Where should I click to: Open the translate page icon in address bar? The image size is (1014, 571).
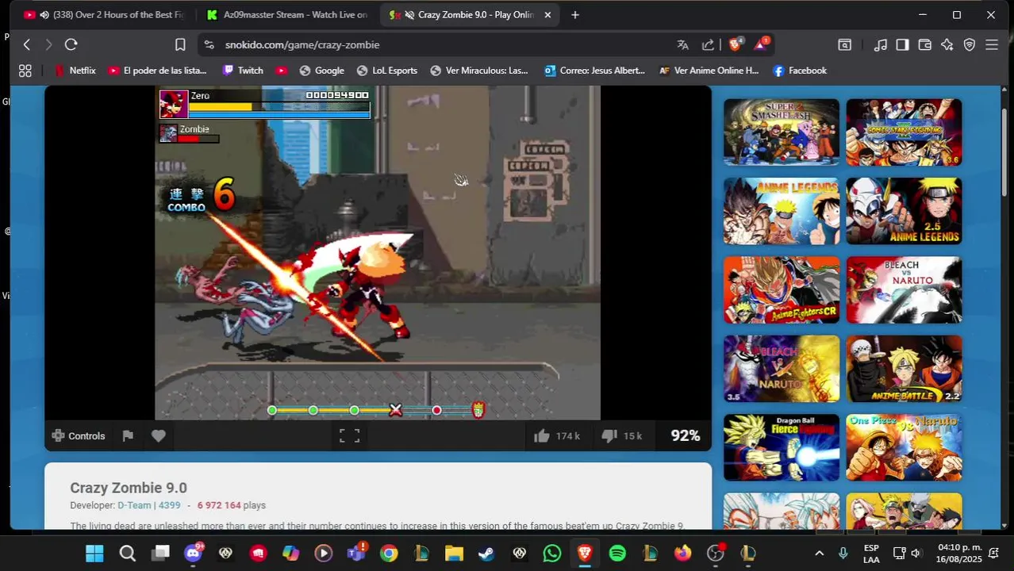click(682, 44)
